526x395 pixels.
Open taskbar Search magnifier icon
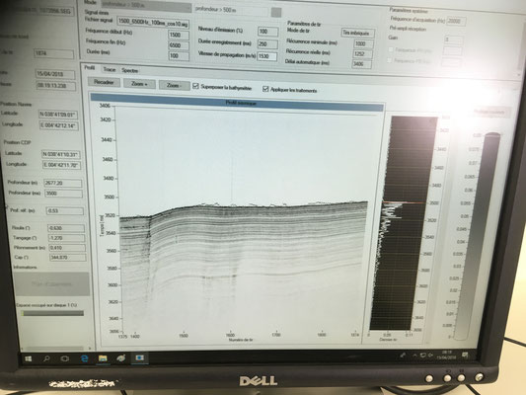[x=46, y=358]
